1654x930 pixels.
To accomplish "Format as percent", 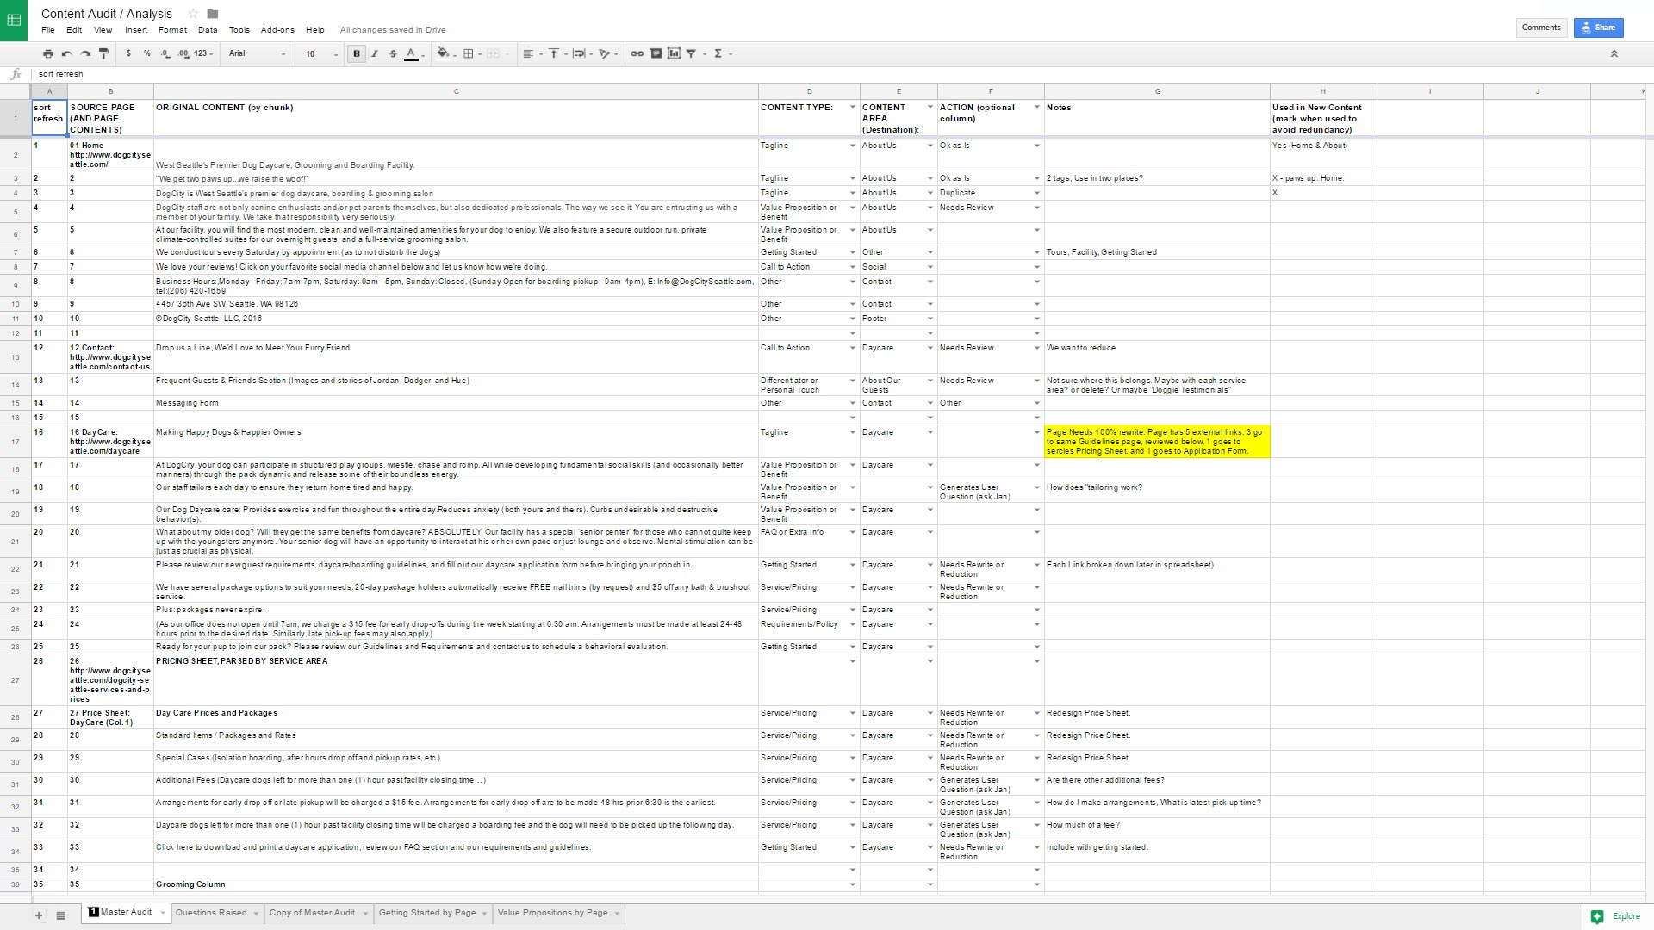I will coord(147,53).
